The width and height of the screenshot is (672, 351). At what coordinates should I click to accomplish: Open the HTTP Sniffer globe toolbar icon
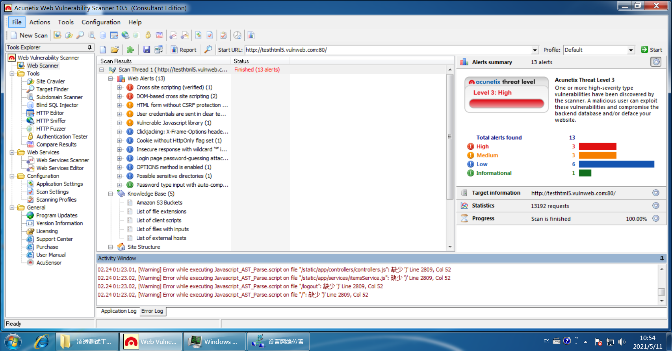tap(125, 35)
